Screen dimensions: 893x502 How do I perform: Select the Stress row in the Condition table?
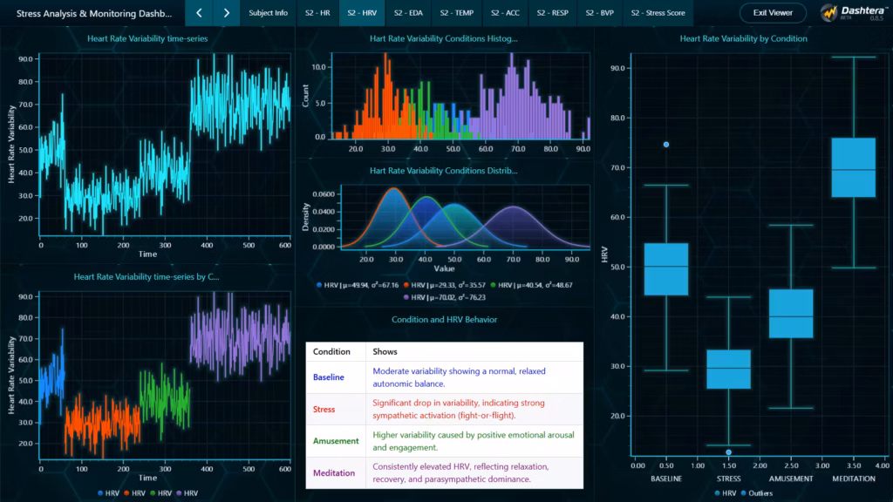click(x=323, y=410)
